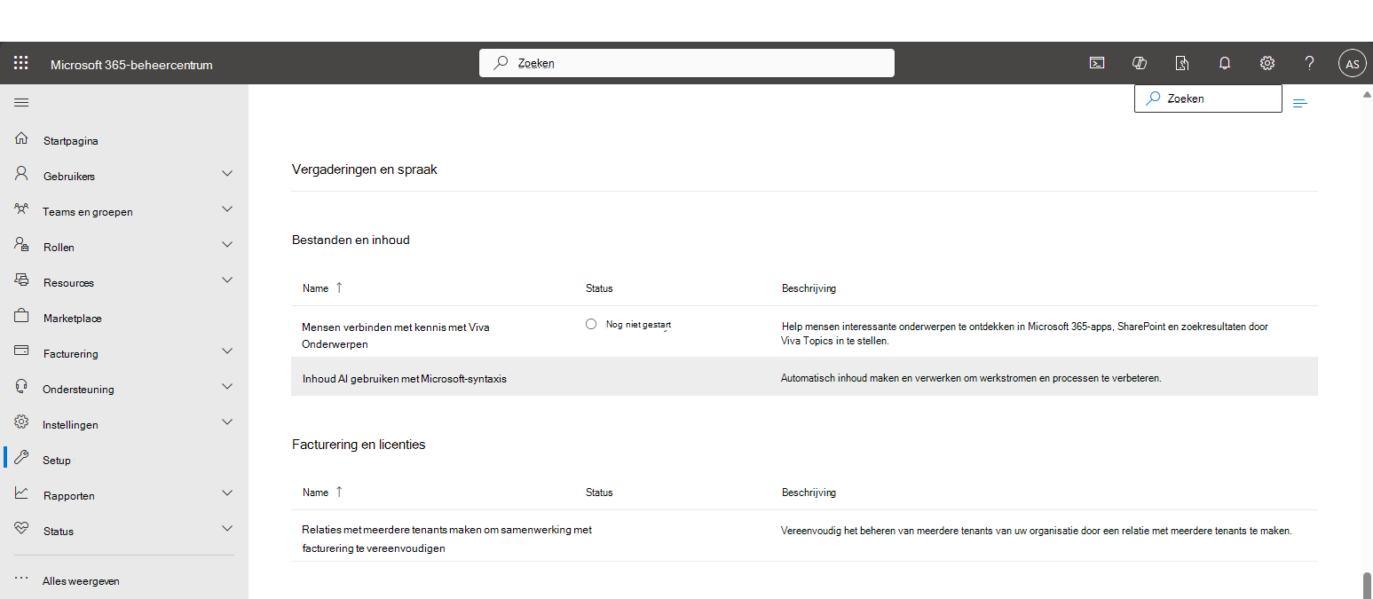
Task: Expand the Gebruikers chevron
Action: [227, 174]
